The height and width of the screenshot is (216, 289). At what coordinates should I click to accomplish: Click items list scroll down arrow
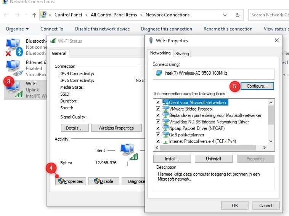(271, 141)
